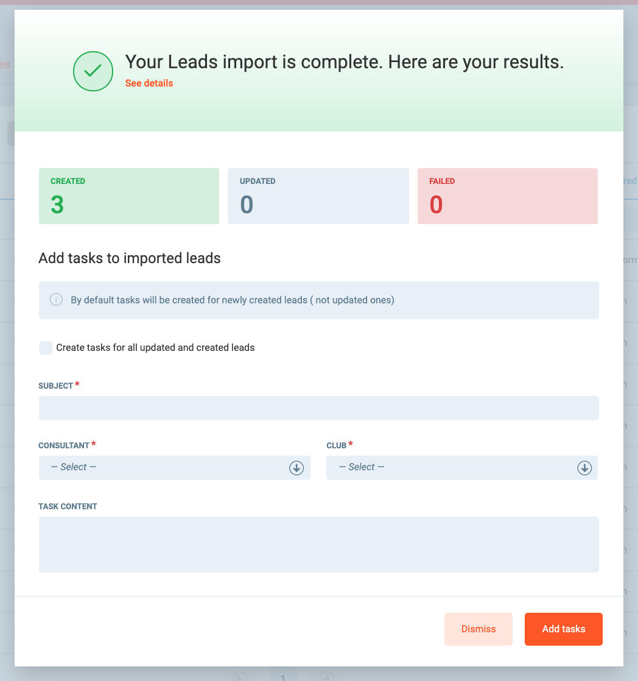Focus the Subject input field

318,408
